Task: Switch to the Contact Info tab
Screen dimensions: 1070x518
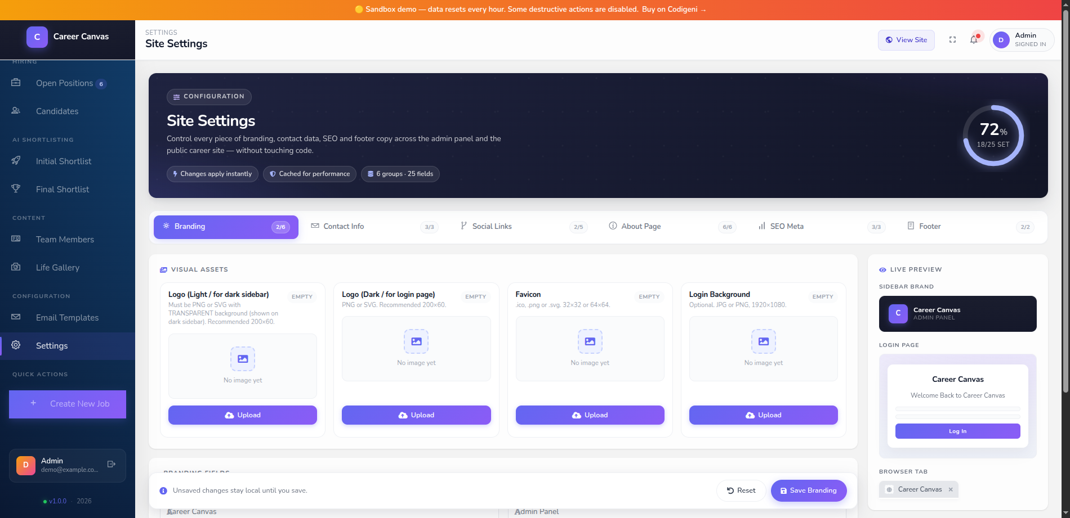Action: pyautogui.click(x=374, y=227)
